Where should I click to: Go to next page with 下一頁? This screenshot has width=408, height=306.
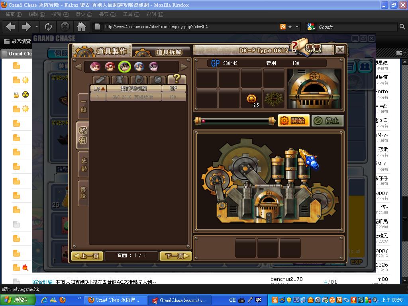coord(176,256)
